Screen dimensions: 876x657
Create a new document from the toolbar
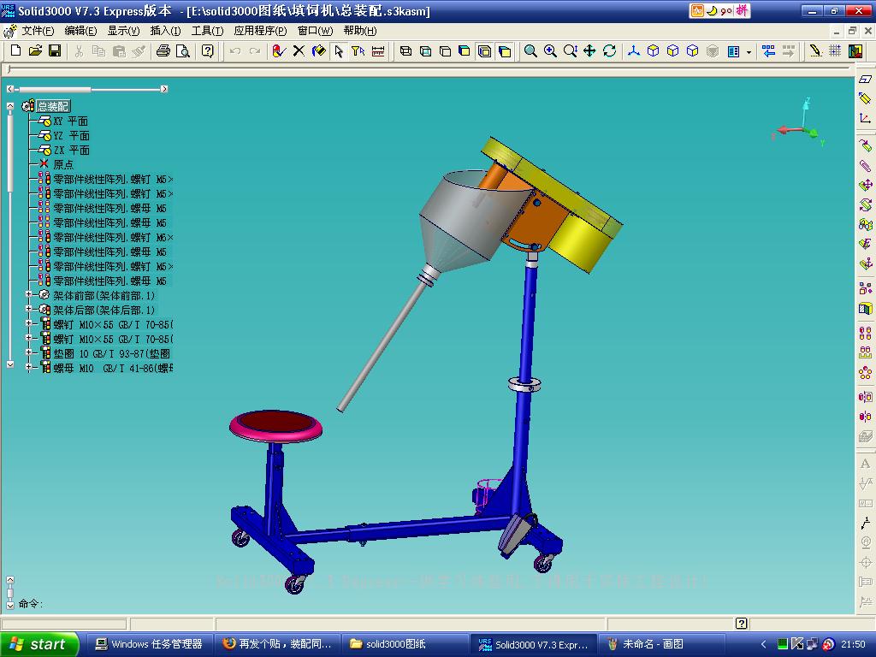point(15,50)
